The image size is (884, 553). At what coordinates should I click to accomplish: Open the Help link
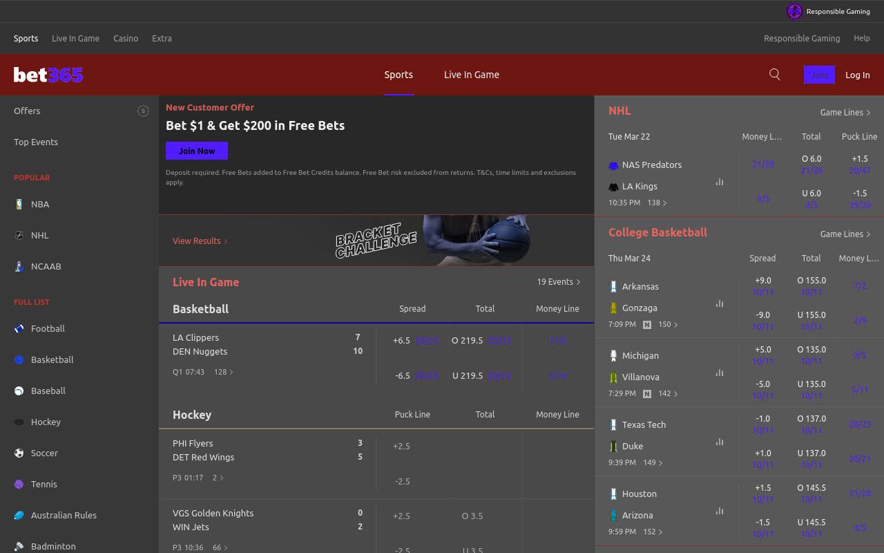862,39
